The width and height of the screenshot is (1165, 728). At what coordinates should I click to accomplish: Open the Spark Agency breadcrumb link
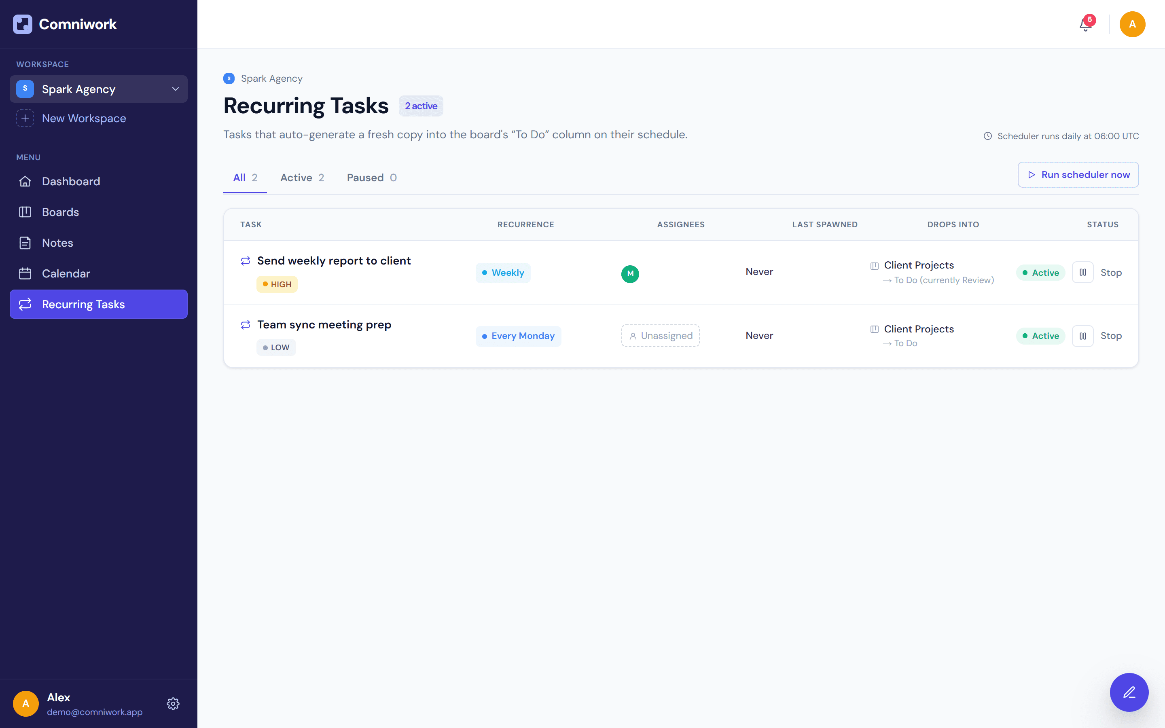(271, 78)
